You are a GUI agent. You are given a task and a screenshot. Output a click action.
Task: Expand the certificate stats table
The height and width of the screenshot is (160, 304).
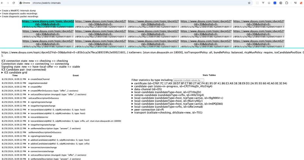point(210,83)
